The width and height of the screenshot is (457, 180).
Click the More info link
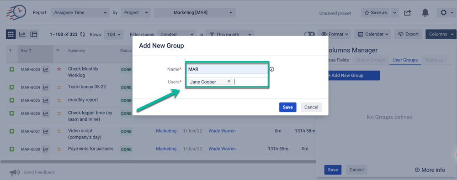click(x=430, y=170)
